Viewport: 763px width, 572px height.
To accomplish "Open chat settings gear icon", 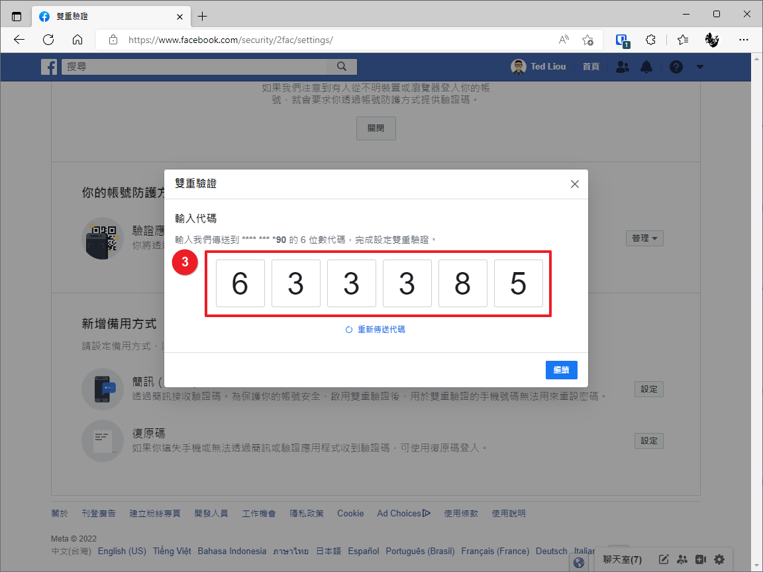I will pyautogui.click(x=719, y=559).
